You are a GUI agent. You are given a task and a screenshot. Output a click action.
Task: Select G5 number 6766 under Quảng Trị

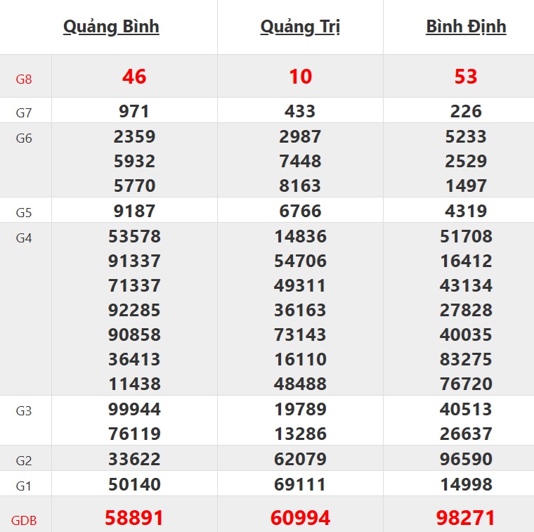(x=300, y=211)
